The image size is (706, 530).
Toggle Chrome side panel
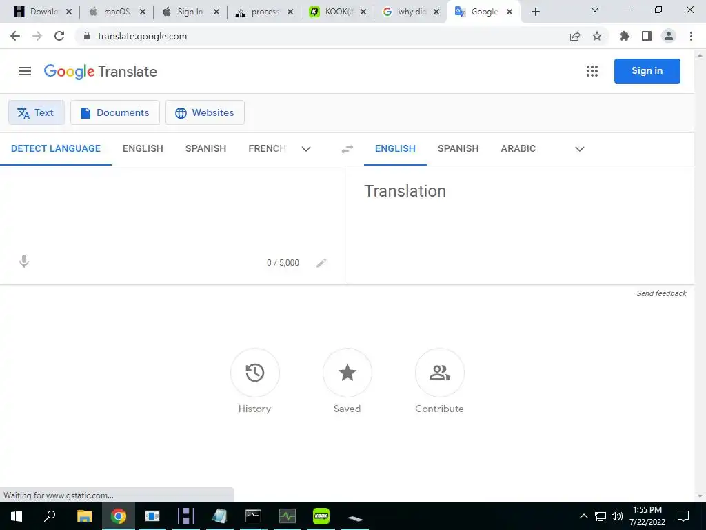[647, 36]
